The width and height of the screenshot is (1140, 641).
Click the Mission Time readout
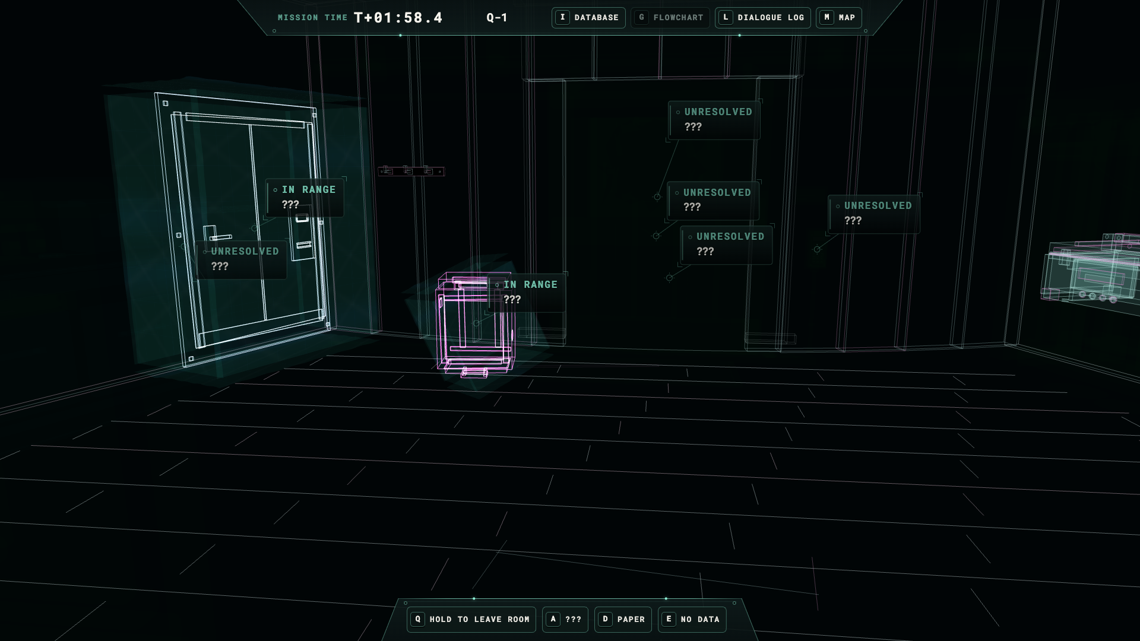tap(360, 18)
